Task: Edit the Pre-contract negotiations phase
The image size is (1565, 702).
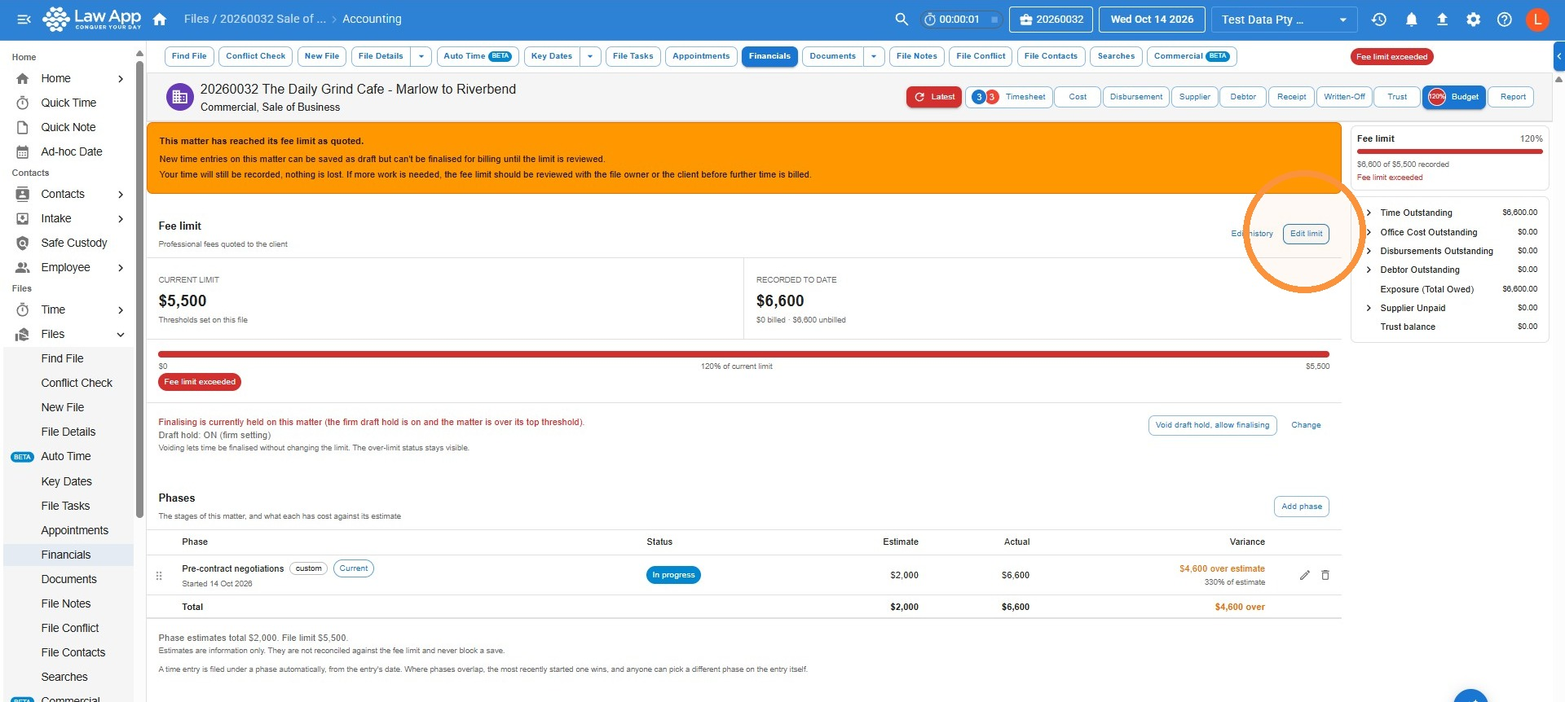Action: click(1304, 575)
